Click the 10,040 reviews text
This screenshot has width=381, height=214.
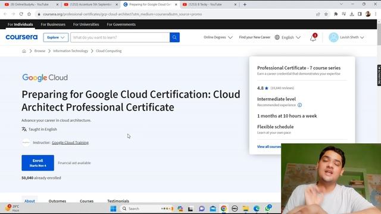click(282, 88)
